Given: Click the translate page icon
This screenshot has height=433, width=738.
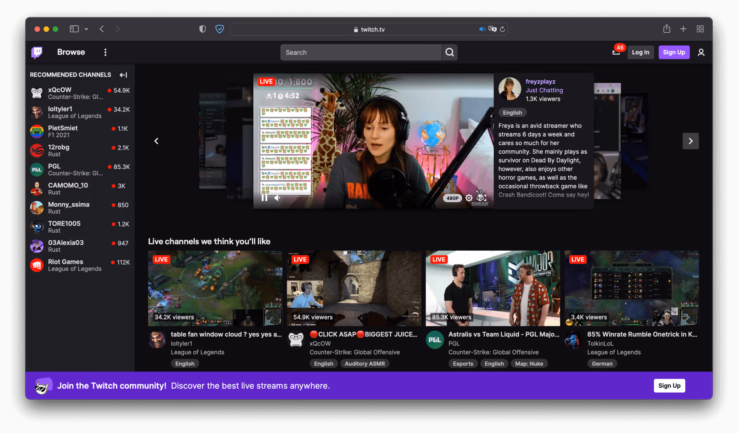Looking at the screenshot, I should point(492,29).
